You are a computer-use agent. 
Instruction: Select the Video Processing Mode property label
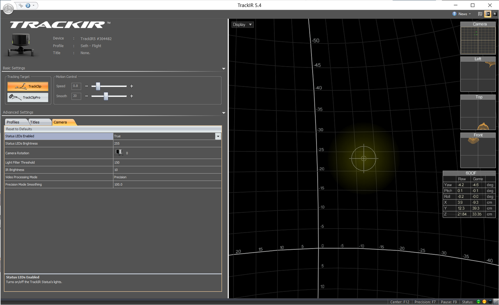(x=58, y=177)
